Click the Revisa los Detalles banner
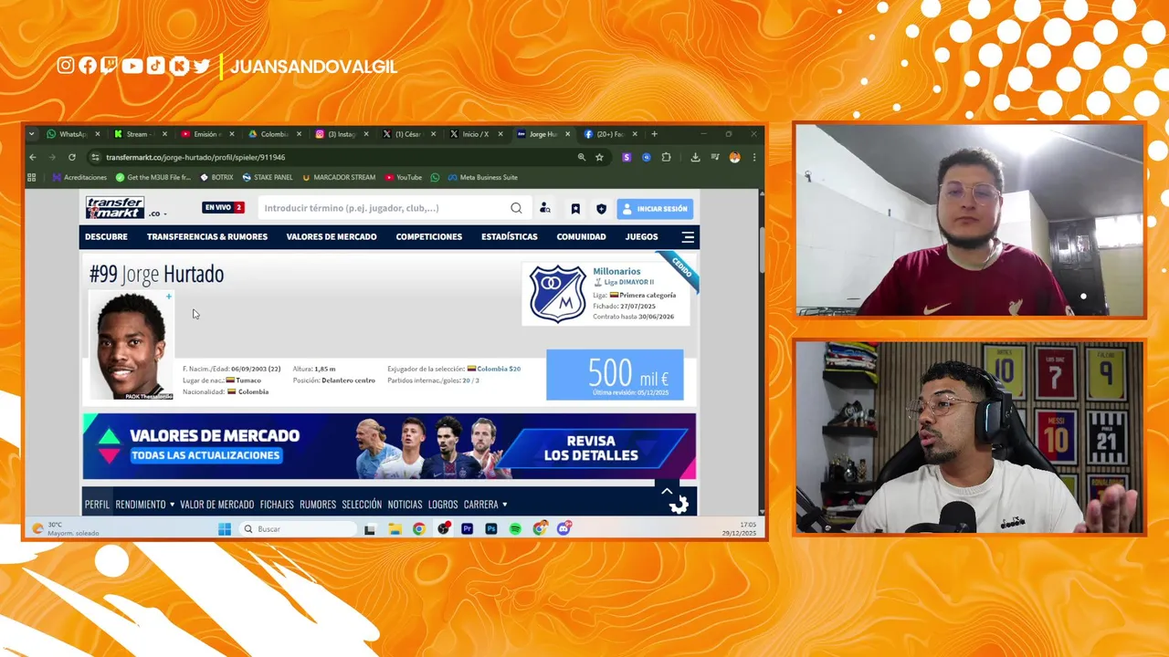The height and width of the screenshot is (657, 1169). click(x=591, y=448)
